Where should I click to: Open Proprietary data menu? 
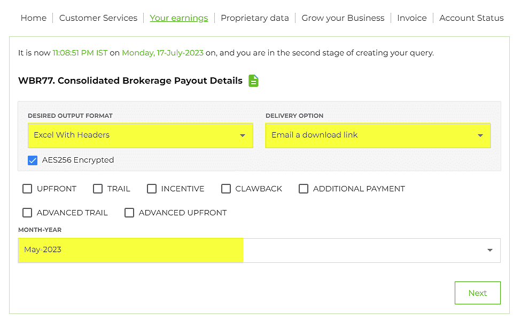coord(255,18)
